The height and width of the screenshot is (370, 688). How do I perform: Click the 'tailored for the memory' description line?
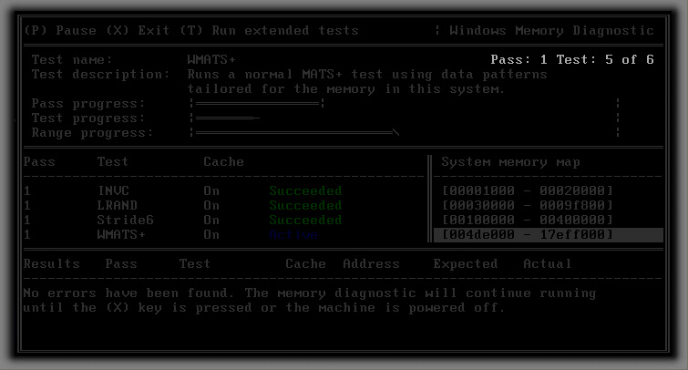click(346, 88)
